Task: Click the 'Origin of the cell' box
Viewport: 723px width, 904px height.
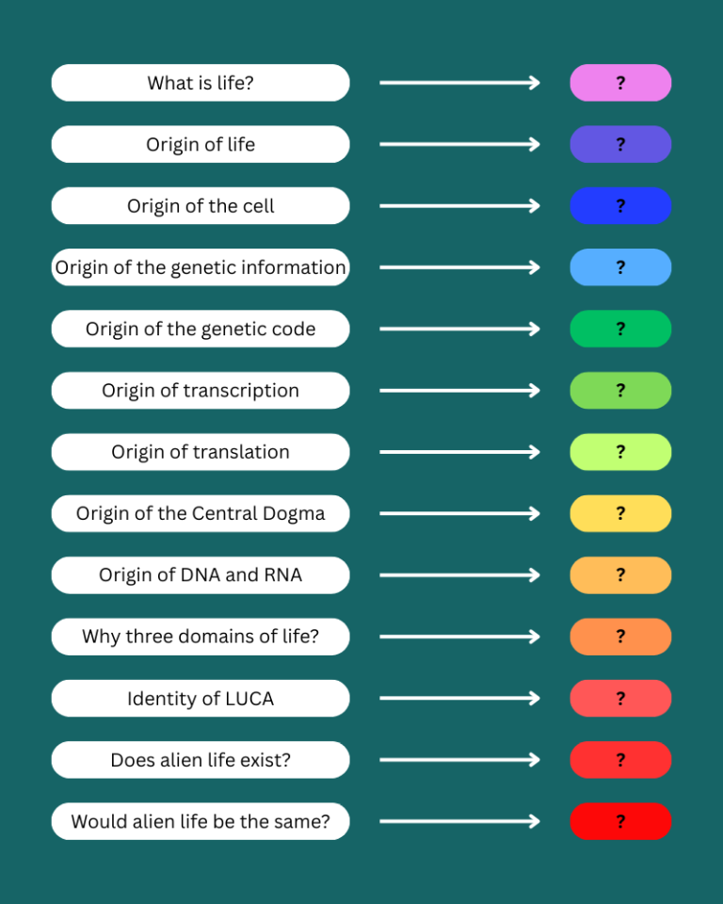Action: click(201, 206)
